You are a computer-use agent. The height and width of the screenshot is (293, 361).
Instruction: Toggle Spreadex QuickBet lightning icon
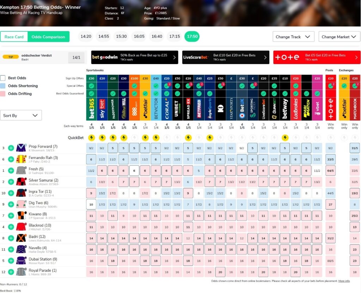188,138
